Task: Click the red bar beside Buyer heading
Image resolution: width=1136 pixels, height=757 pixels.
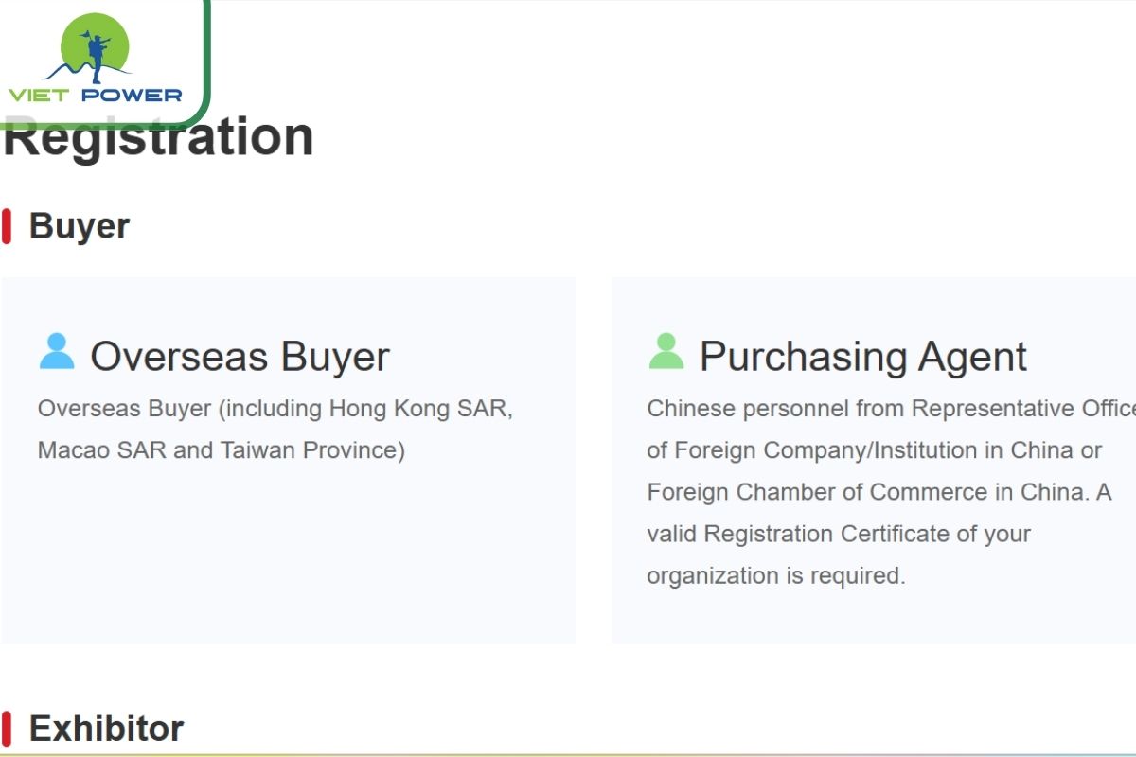Action: click(x=7, y=226)
